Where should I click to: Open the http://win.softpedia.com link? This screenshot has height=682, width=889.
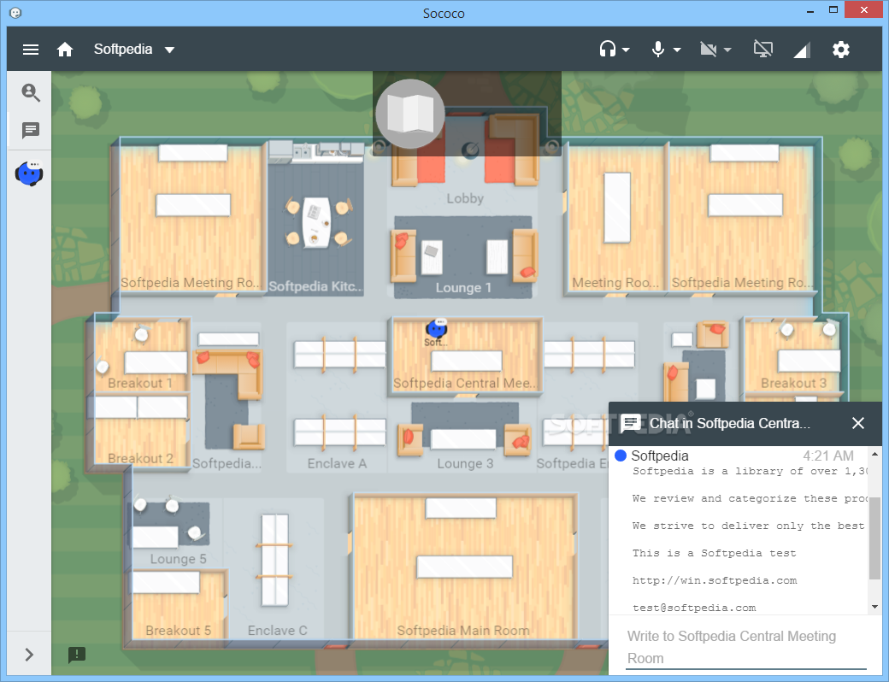(715, 580)
